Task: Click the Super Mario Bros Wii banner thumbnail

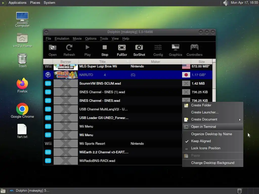Action: [x=66, y=67]
